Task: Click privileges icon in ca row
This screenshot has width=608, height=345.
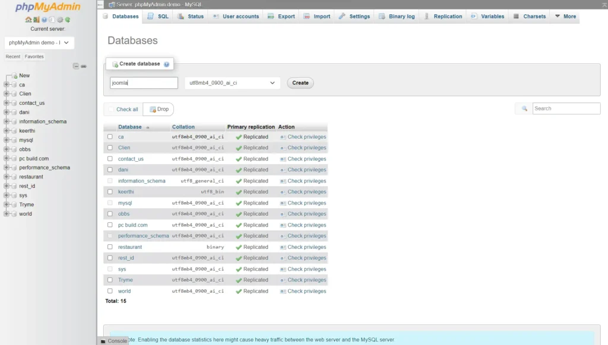Action: (x=283, y=137)
